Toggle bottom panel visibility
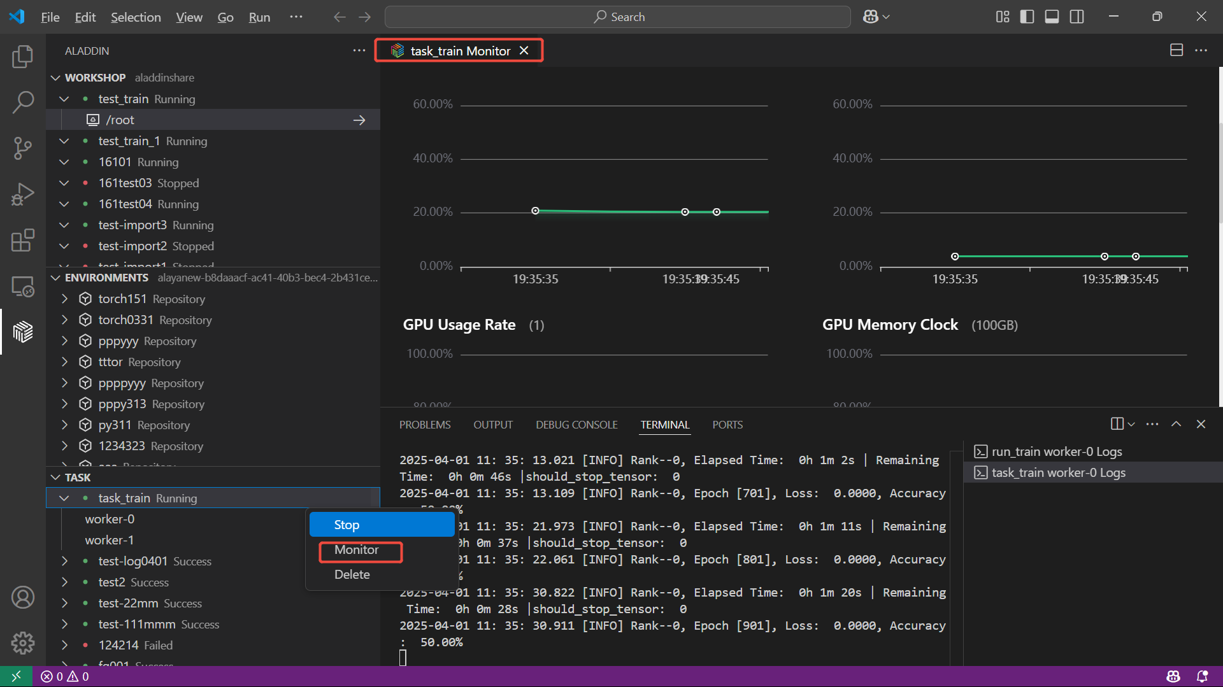The image size is (1223, 687). (1052, 17)
